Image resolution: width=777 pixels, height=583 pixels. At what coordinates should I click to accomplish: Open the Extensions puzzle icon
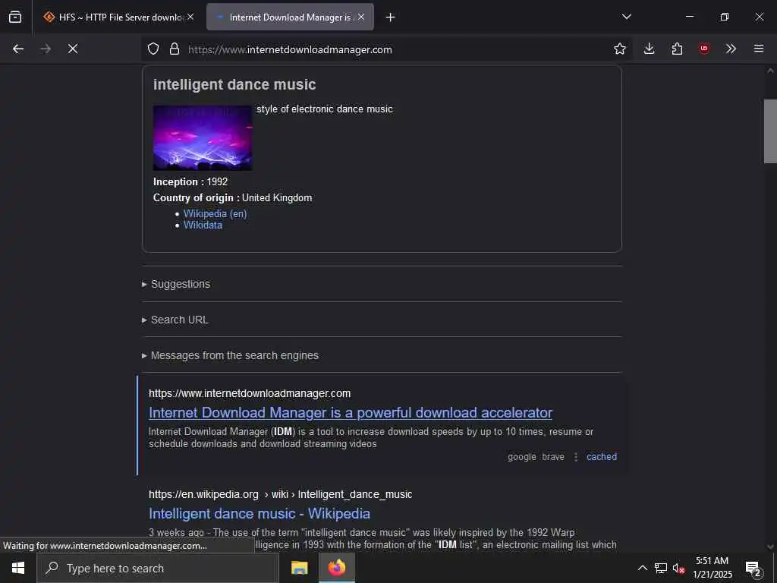click(677, 49)
